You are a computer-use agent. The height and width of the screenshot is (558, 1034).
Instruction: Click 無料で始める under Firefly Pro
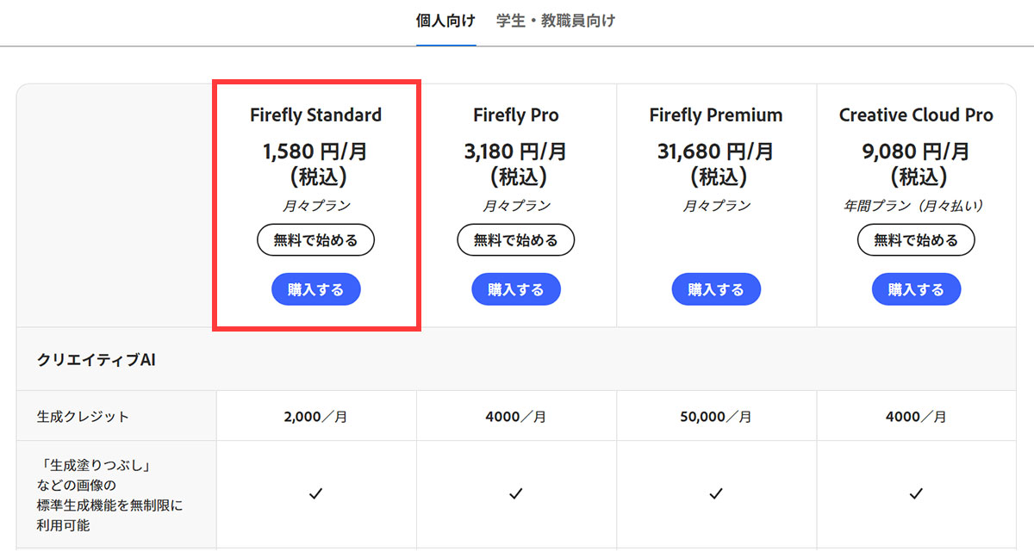[515, 239]
